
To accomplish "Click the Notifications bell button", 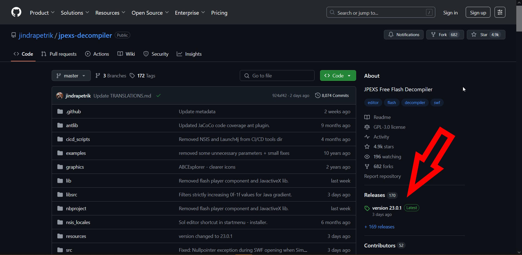I will tap(403, 35).
